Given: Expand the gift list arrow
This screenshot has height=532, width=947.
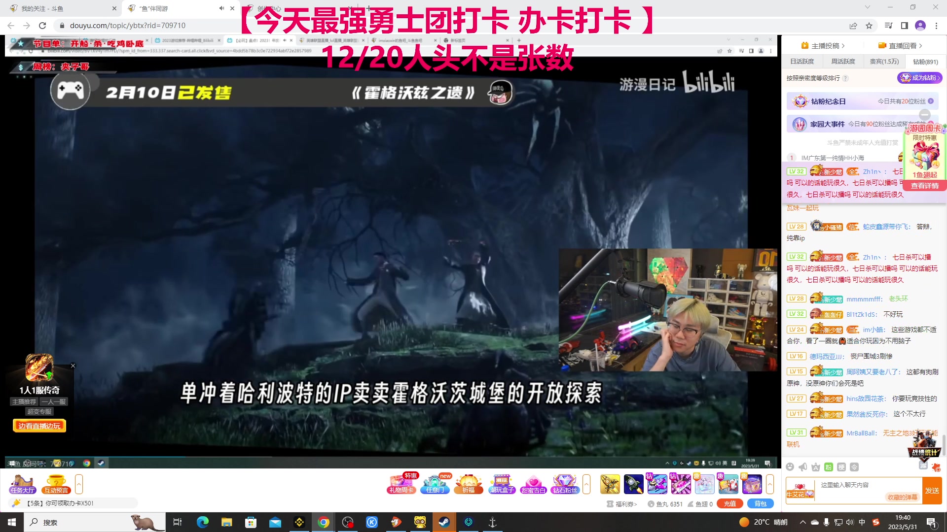Looking at the screenshot, I should point(770,484).
